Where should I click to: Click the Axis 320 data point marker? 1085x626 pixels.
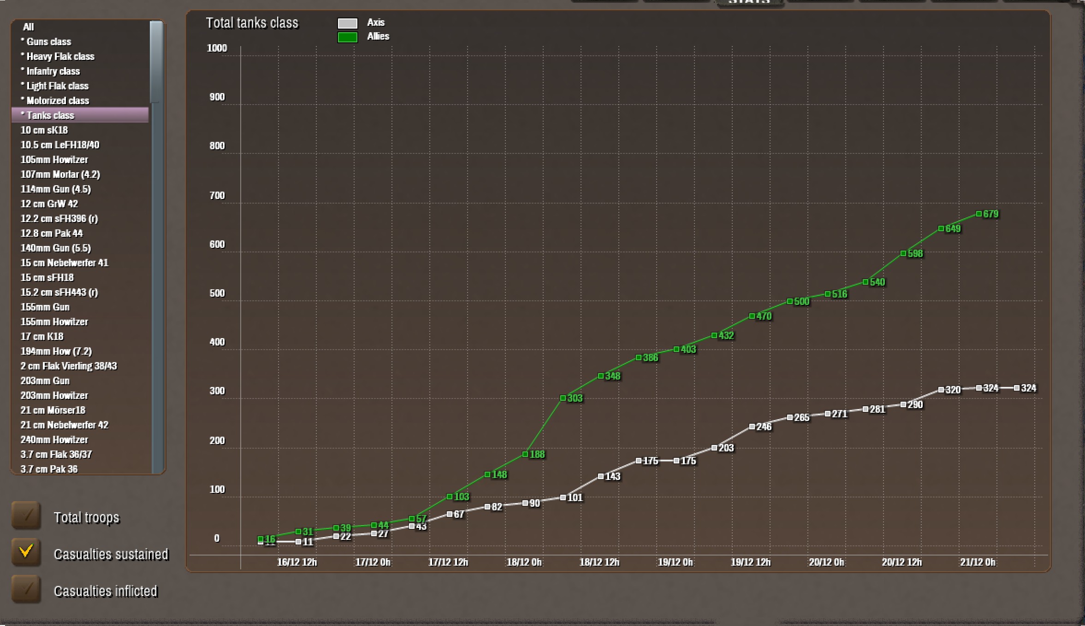[x=941, y=390]
